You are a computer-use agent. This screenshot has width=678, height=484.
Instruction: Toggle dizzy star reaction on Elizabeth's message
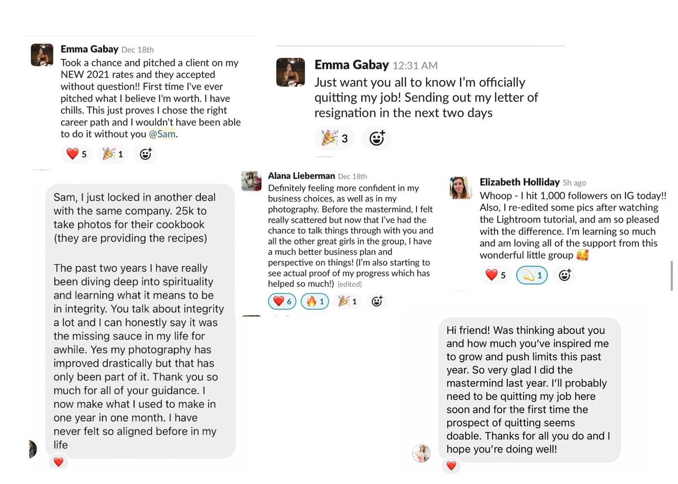coord(532,275)
